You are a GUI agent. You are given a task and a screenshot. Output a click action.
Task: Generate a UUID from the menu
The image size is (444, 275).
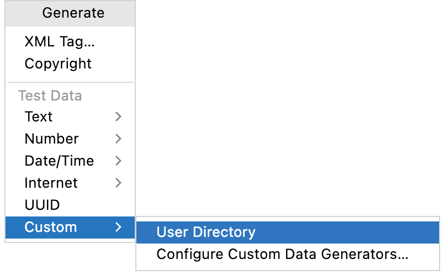[x=70, y=205]
